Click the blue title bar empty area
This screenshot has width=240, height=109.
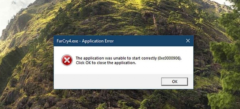148,41
